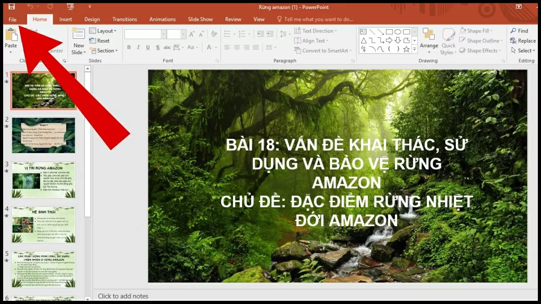Open the Font Color swatch picker
Viewport: 541px width, 304px height.
point(216,47)
